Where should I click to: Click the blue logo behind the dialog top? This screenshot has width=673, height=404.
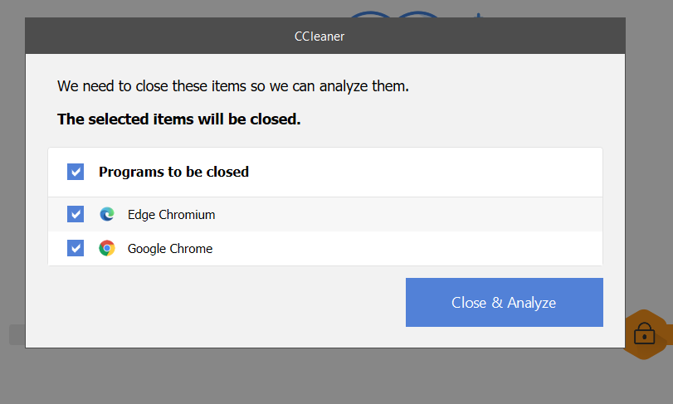coord(390,13)
